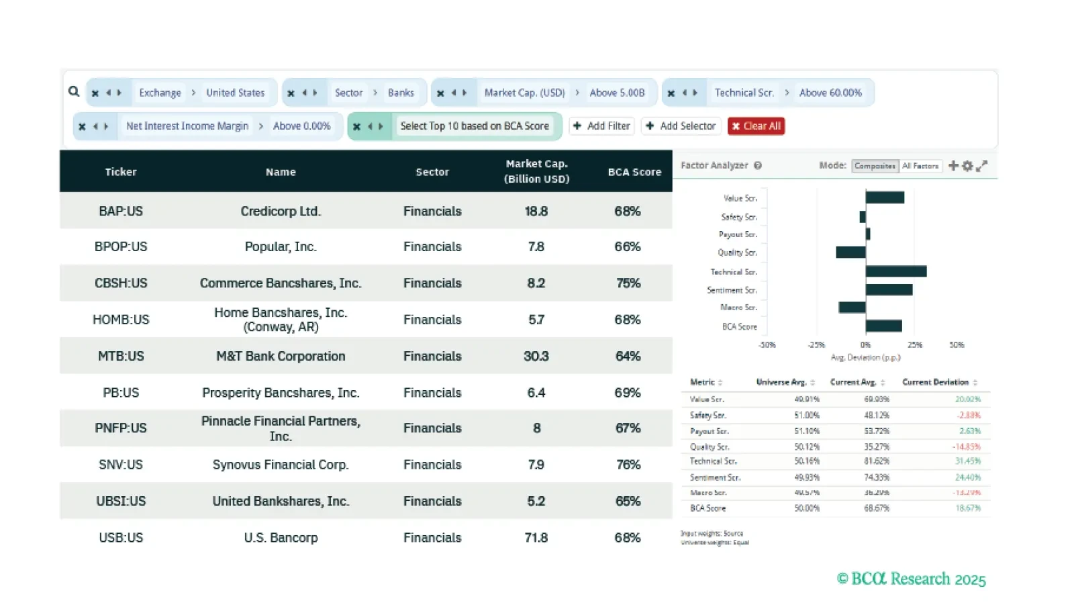Switch mode to Composites

[x=875, y=166]
